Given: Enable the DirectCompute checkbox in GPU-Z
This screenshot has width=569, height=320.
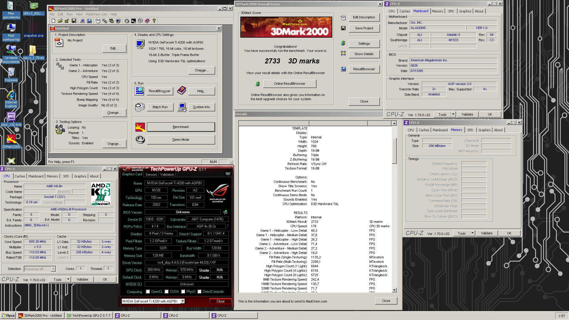Looking at the screenshot, I should [x=199, y=292].
